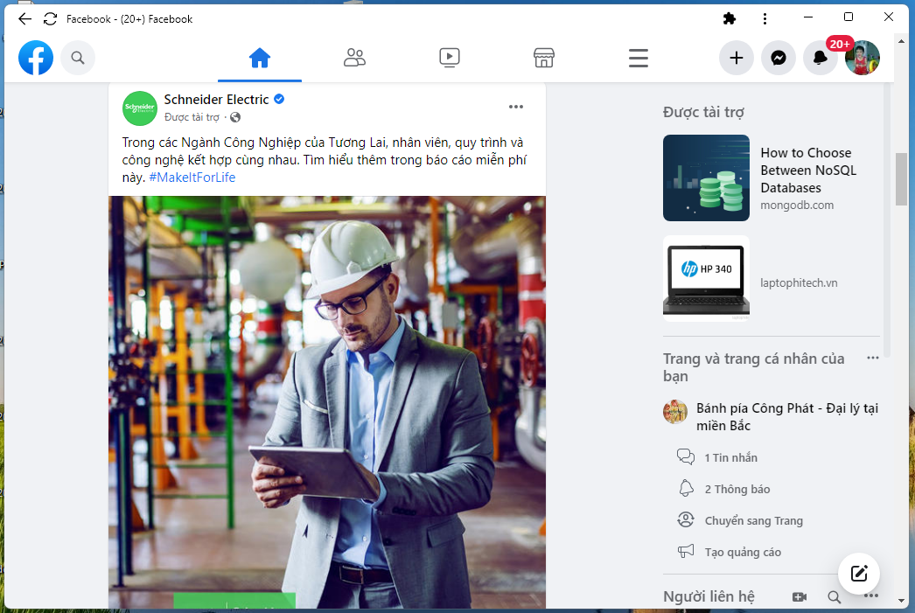Image resolution: width=915 pixels, height=613 pixels.
Task: Open 1 Tin nhắn messages
Action: [x=730, y=458]
